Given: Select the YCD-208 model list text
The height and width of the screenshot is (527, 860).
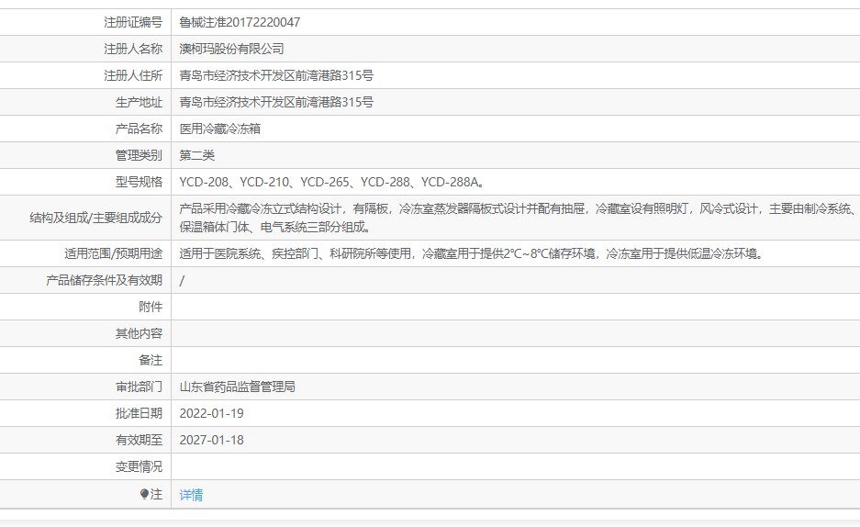Looking at the screenshot, I should click(332, 182).
